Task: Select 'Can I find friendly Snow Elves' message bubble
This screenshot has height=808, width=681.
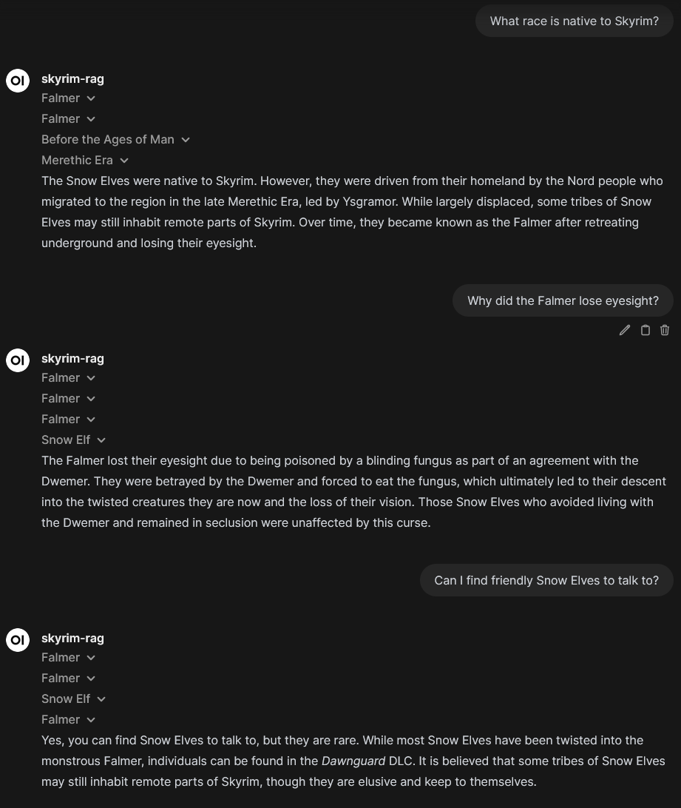Action: (x=546, y=581)
